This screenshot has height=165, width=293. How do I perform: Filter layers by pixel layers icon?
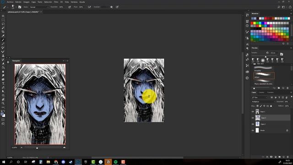(271, 98)
